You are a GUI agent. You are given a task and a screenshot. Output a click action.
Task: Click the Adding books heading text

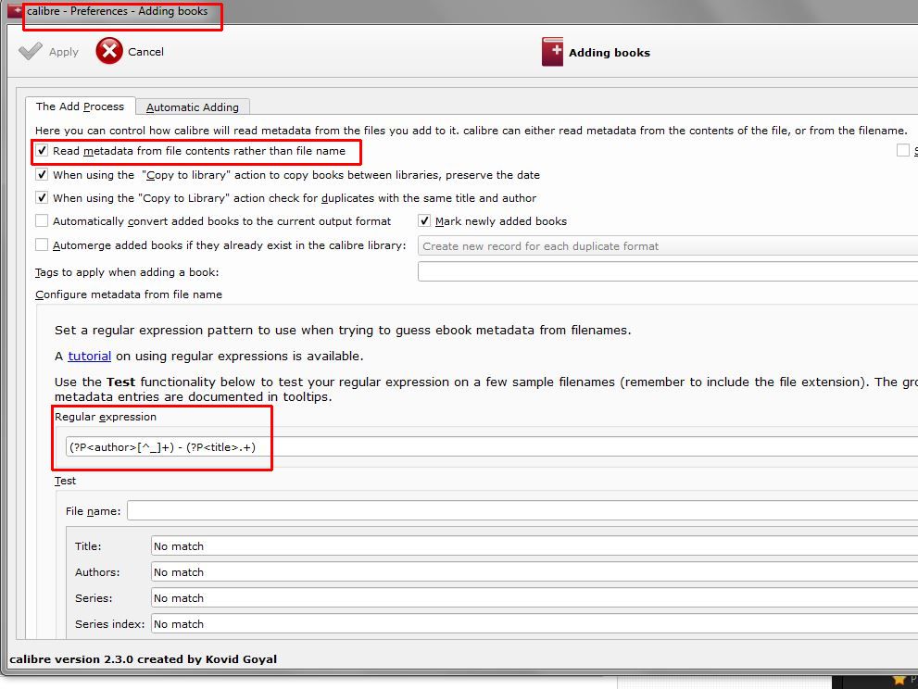pos(610,53)
